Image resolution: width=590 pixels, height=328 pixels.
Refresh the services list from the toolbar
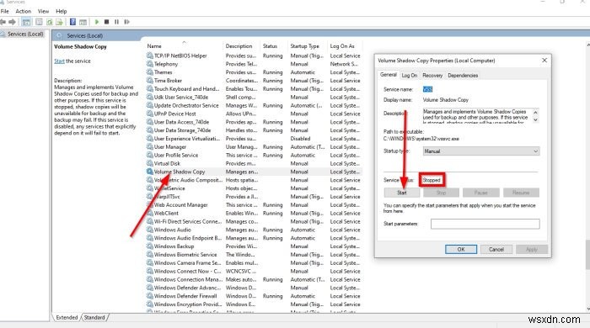pyautogui.click(x=49, y=22)
